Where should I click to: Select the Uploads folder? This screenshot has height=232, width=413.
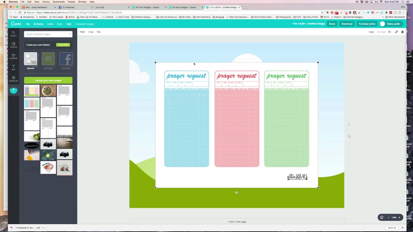click(30, 61)
